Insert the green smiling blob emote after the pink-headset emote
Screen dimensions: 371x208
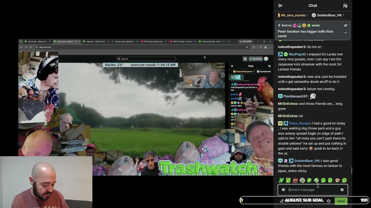pyautogui.click(x=323, y=180)
